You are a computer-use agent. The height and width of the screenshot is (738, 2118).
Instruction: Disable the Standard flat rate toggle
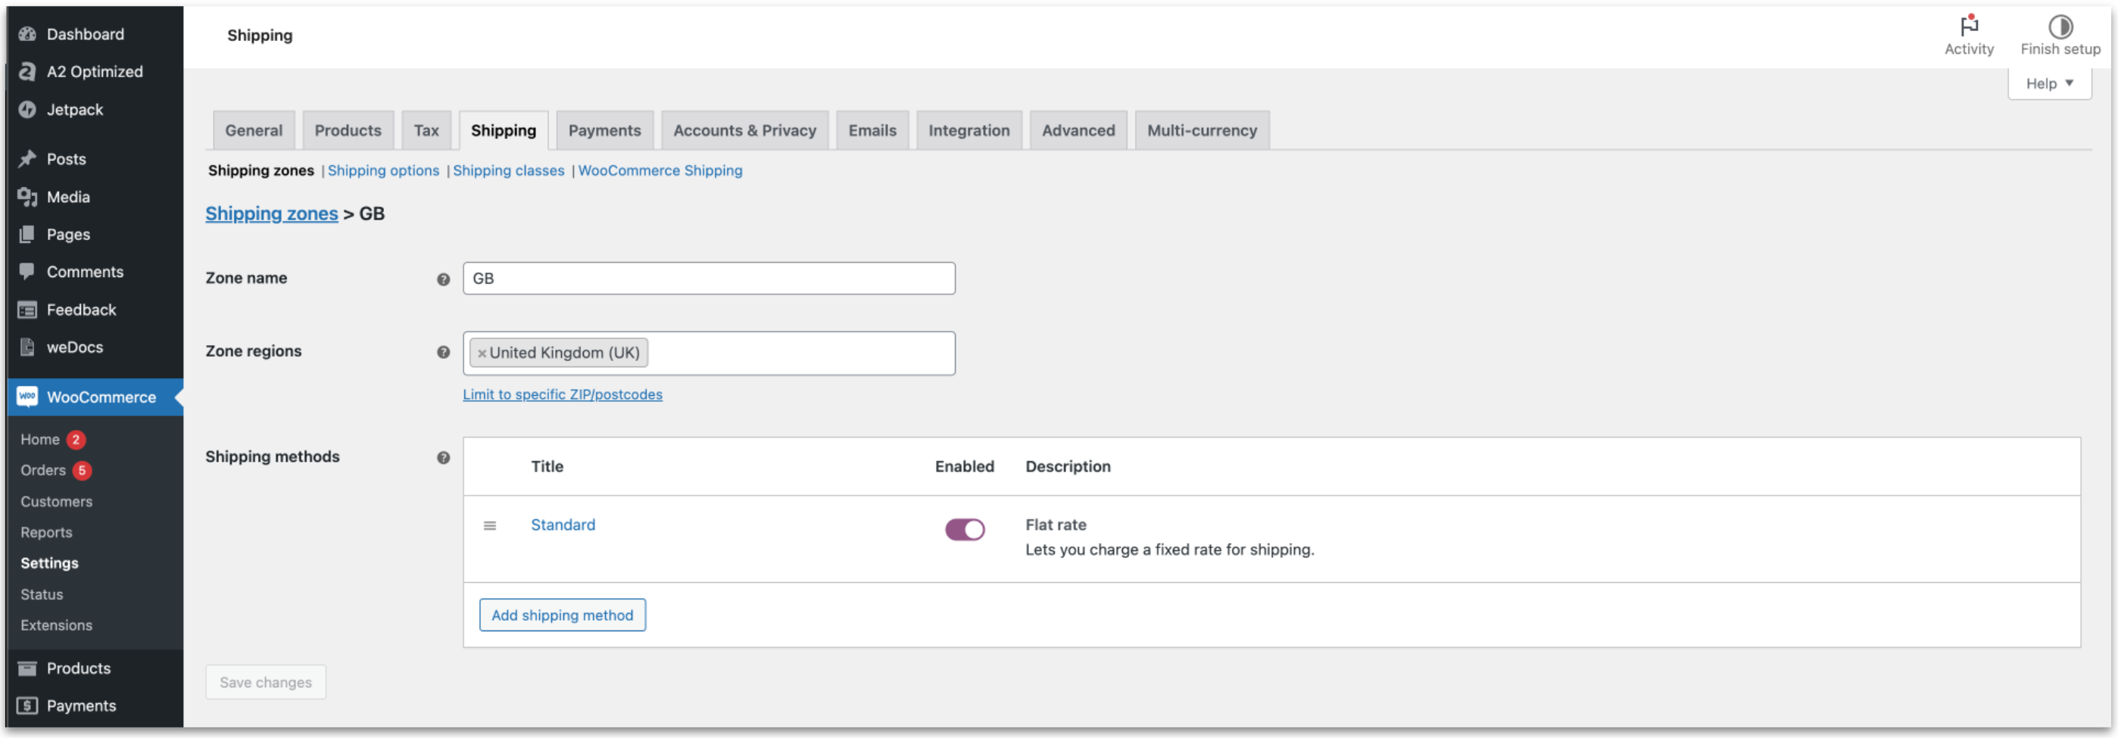click(x=964, y=529)
